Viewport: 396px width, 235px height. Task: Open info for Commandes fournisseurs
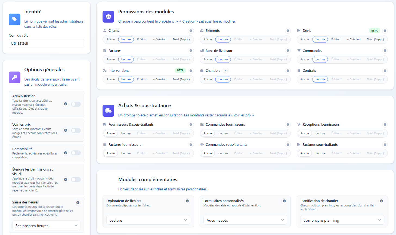[288, 125]
